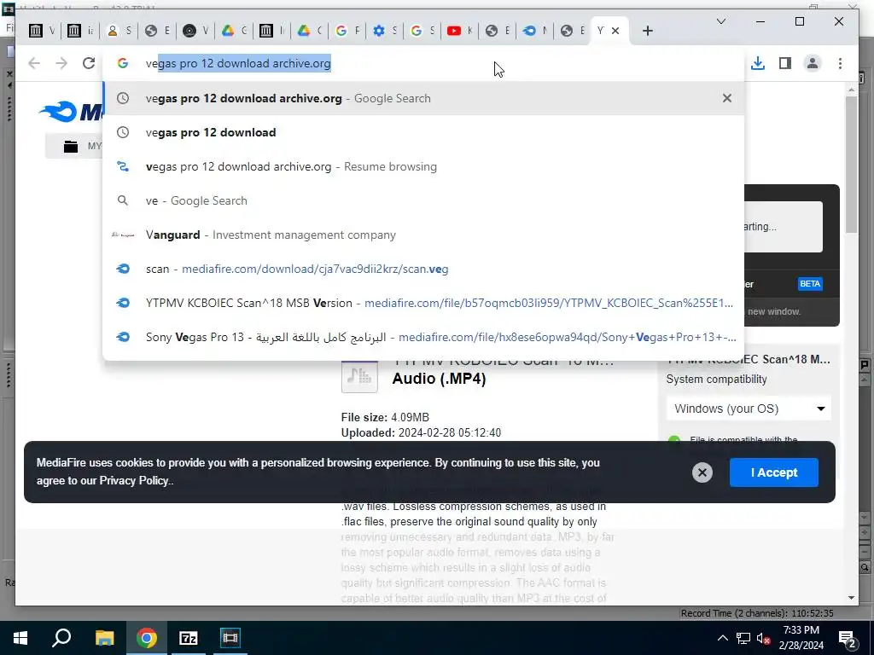
Task: Switch to the disc icon tab
Action: point(195,32)
